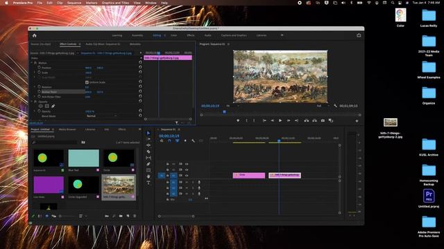444x249 pixels.
Task: Select the Pen tool in the tools panel
Action: [148, 164]
